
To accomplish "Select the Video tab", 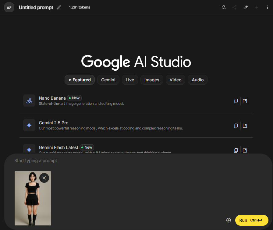I will 175,80.
